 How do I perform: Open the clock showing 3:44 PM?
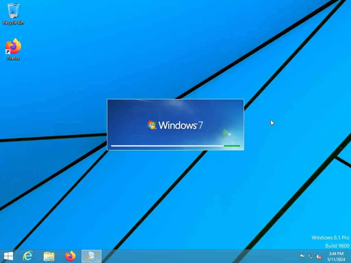[x=336, y=256]
